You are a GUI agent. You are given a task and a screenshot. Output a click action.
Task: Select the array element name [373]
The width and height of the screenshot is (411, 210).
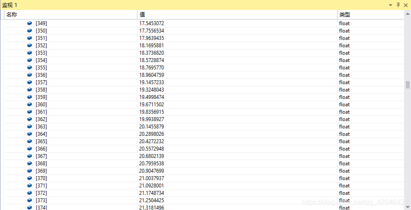coord(41,200)
